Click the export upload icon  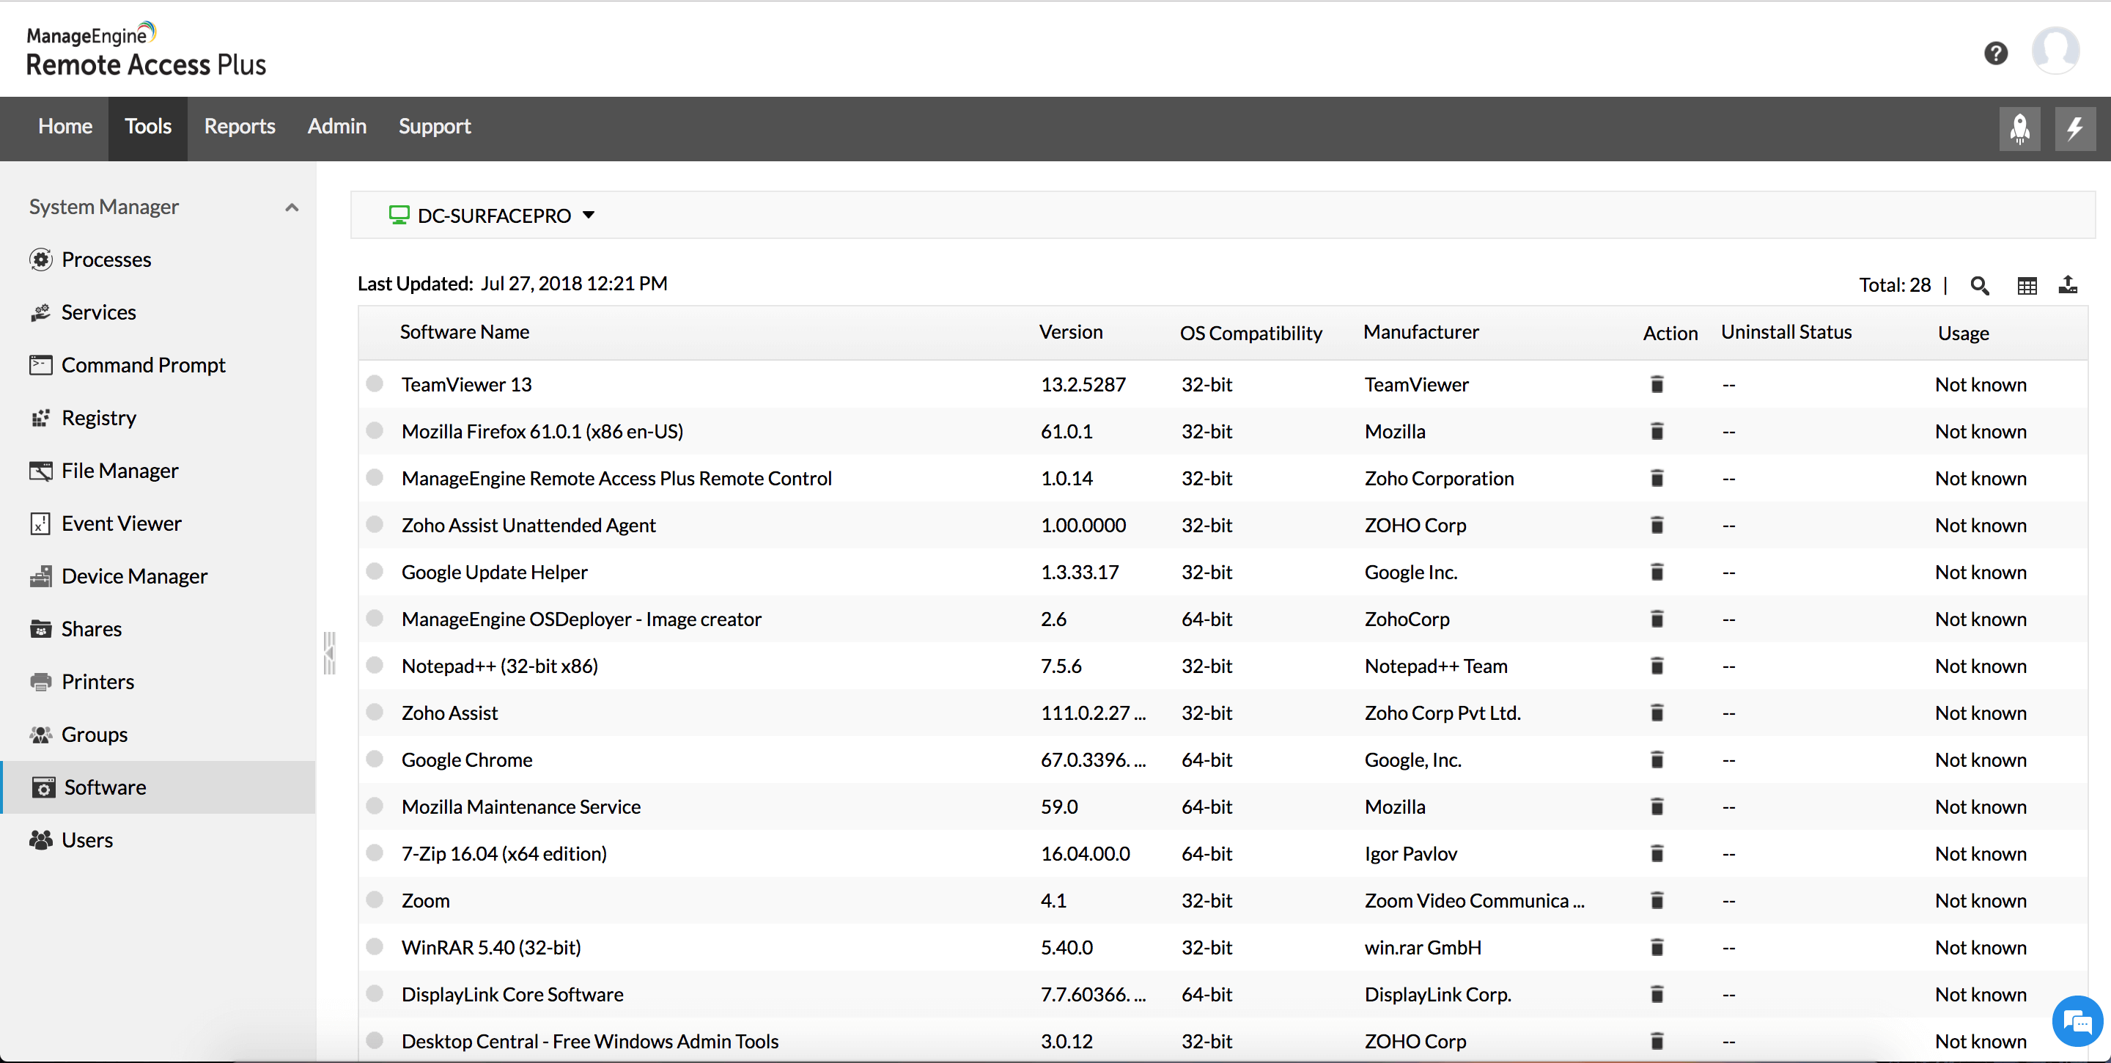(x=2068, y=284)
